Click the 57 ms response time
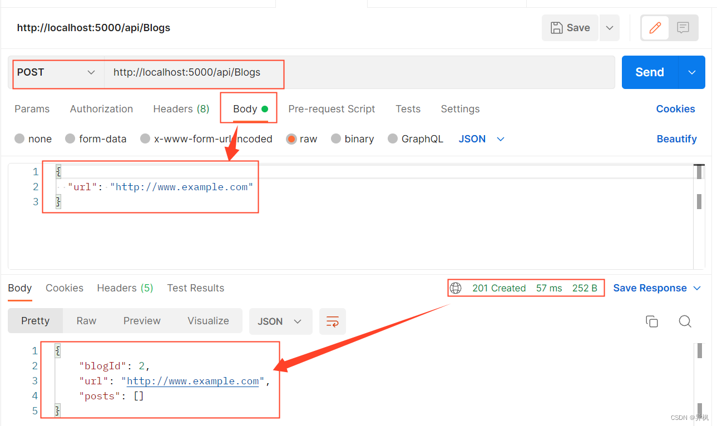The width and height of the screenshot is (717, 426). pyautogui.click(x=549, y=288)
